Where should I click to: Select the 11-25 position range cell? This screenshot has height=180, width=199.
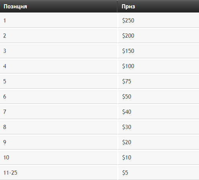[58, 173]
